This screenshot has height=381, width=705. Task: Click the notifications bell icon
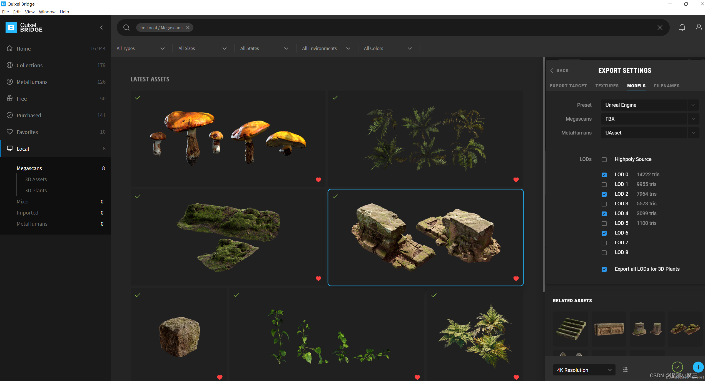tap(682, 27)
